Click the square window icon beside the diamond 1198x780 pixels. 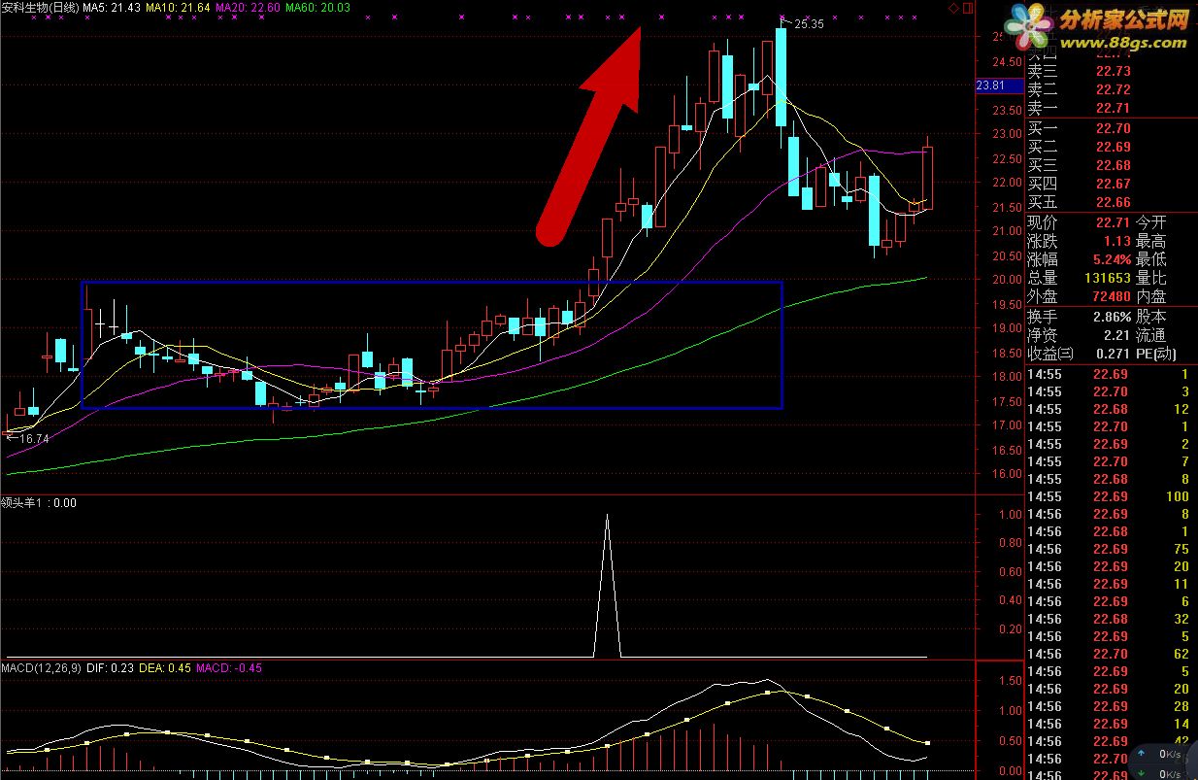(x=966, y=8)
